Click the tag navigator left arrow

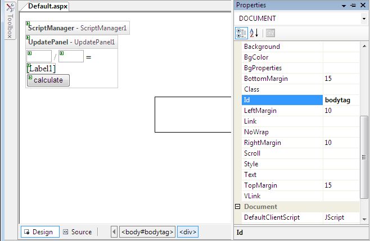tap(114, 232)
